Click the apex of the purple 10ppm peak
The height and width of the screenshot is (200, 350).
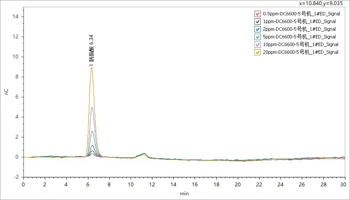click(x=92, y=107)
